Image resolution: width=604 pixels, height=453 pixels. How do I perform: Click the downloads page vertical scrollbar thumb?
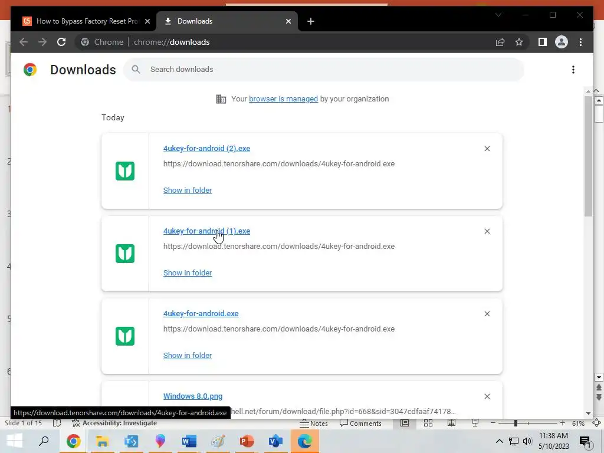[588, 156]
